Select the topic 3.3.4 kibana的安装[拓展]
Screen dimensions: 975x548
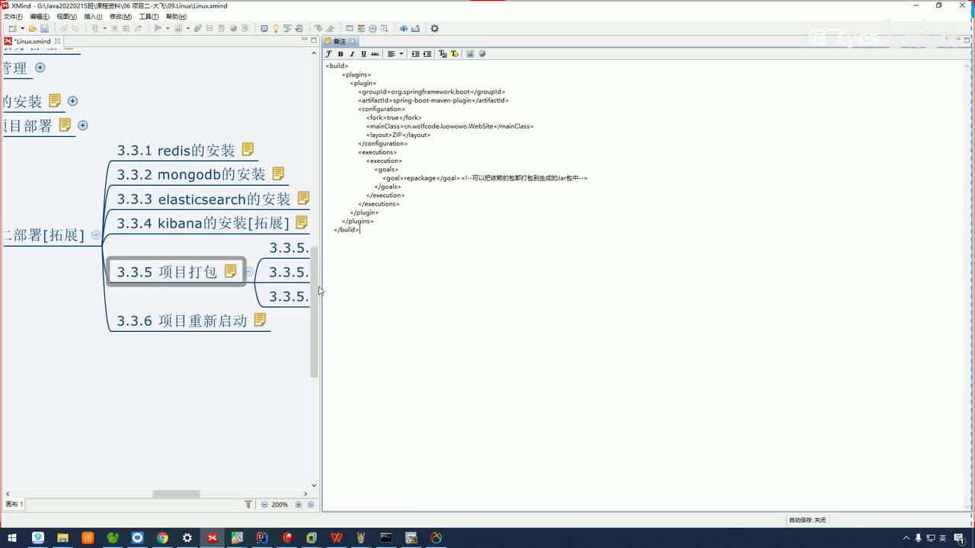click(x=203, y=224)
